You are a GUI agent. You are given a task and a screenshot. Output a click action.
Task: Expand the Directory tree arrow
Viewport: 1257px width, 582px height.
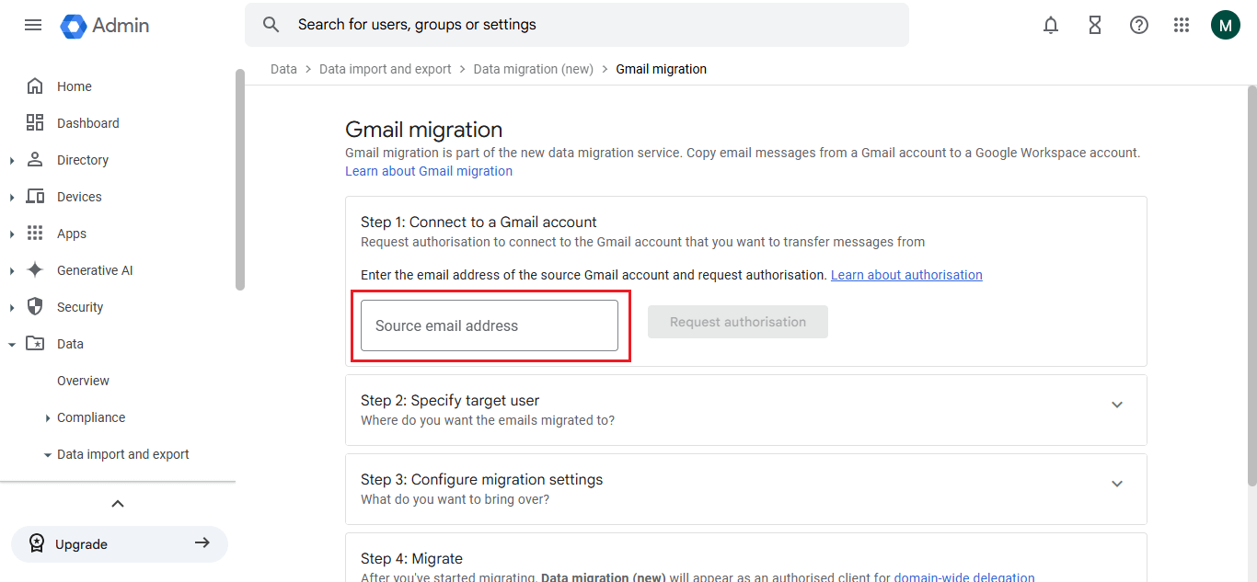coord(12,161)
